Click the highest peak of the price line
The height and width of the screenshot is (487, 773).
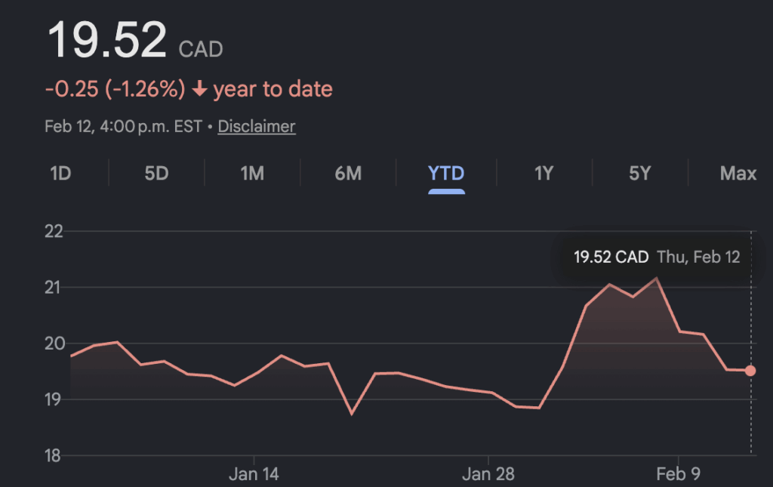click(x=656, y=278)
